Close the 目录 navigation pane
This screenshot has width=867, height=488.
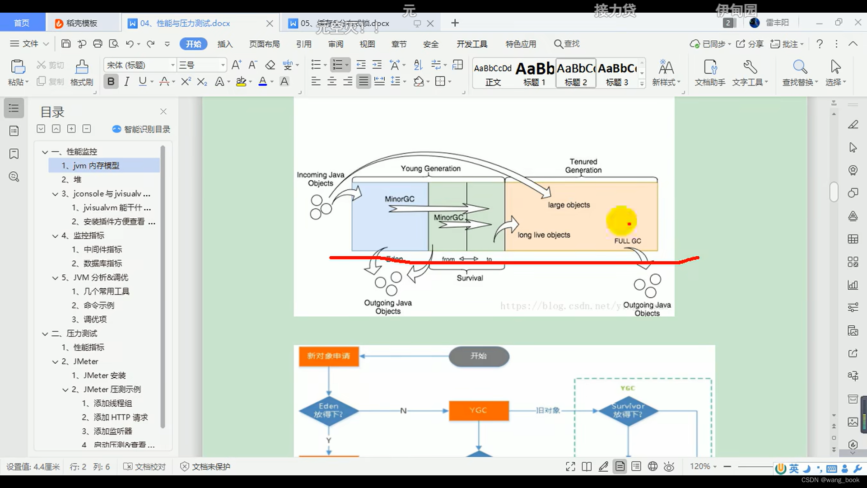pyautogui.click(x=163, y=111)
